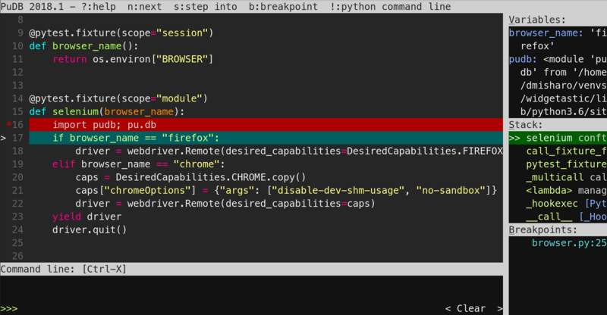Click the 'PuDB 2018.1' title text

[x=32, y=7]
